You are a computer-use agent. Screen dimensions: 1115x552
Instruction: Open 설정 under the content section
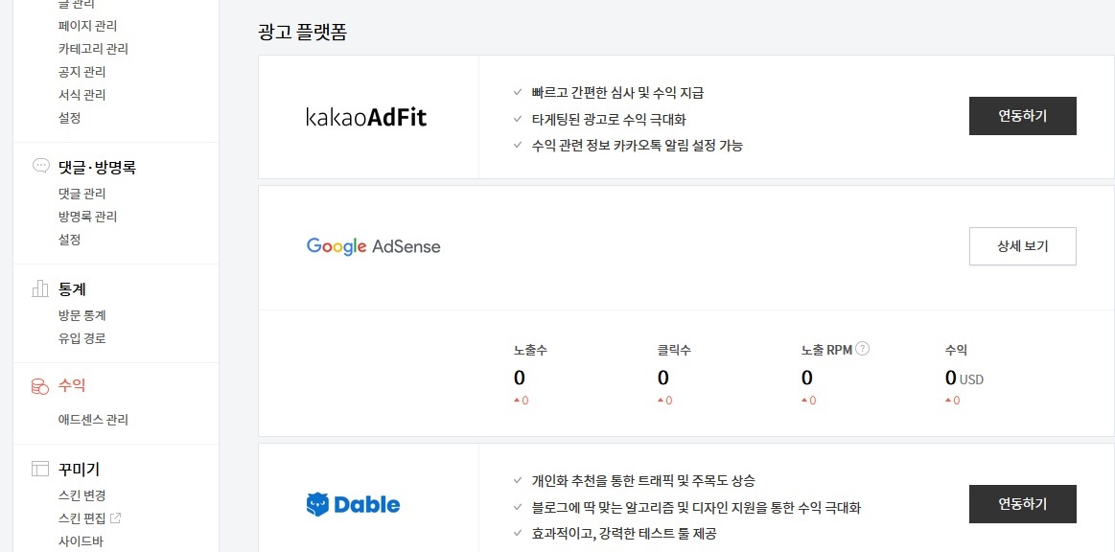click(x=69, y=118)
